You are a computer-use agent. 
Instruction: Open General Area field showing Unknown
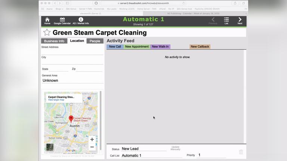click(72, 80)
